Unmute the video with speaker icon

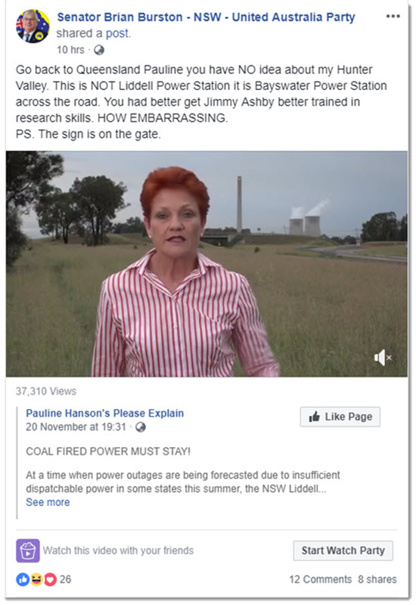[x=383, y=358]
